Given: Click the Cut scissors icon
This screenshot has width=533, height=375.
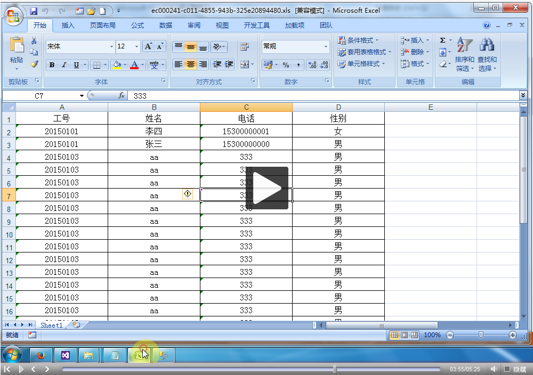Looking at the screenshot, I should pos(34,41).
